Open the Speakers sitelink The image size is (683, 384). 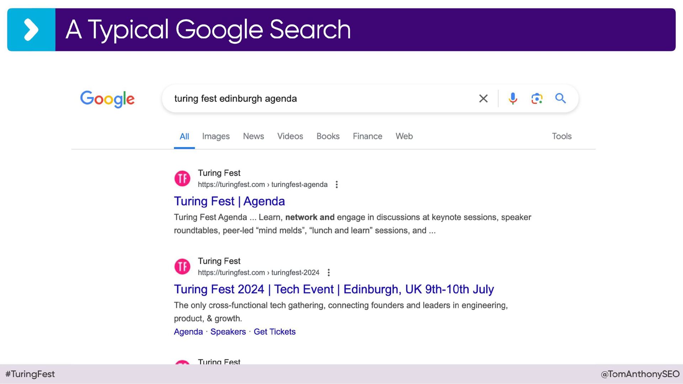228,332
